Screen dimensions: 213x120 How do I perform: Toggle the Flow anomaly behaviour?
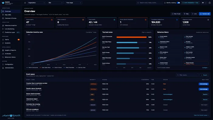point(196,37)
